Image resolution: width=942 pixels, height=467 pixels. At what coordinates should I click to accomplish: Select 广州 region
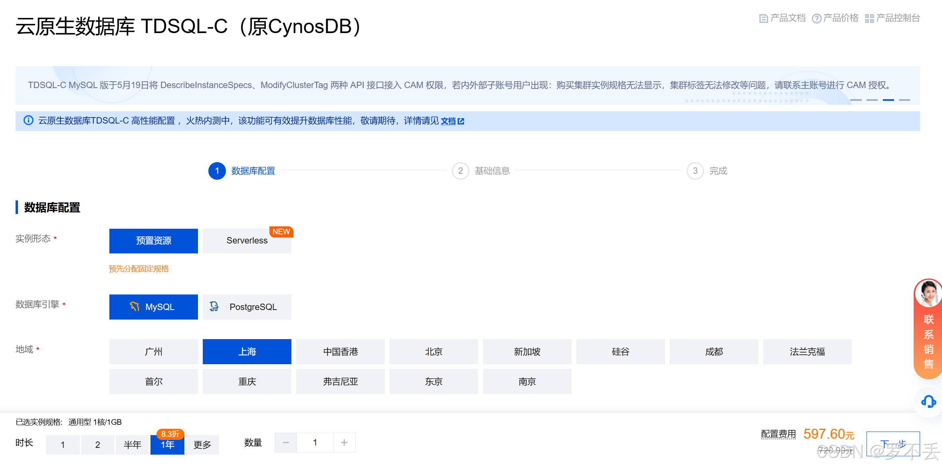click(x=154, y=351)
